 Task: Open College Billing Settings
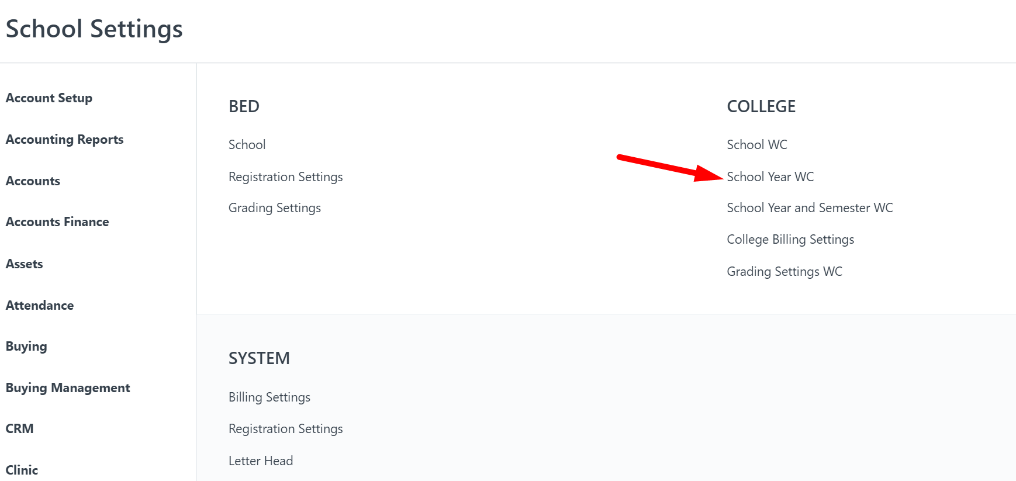coord(790,240)
